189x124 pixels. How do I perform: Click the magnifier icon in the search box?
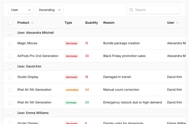pyautogui.click(x=131, y=10)
